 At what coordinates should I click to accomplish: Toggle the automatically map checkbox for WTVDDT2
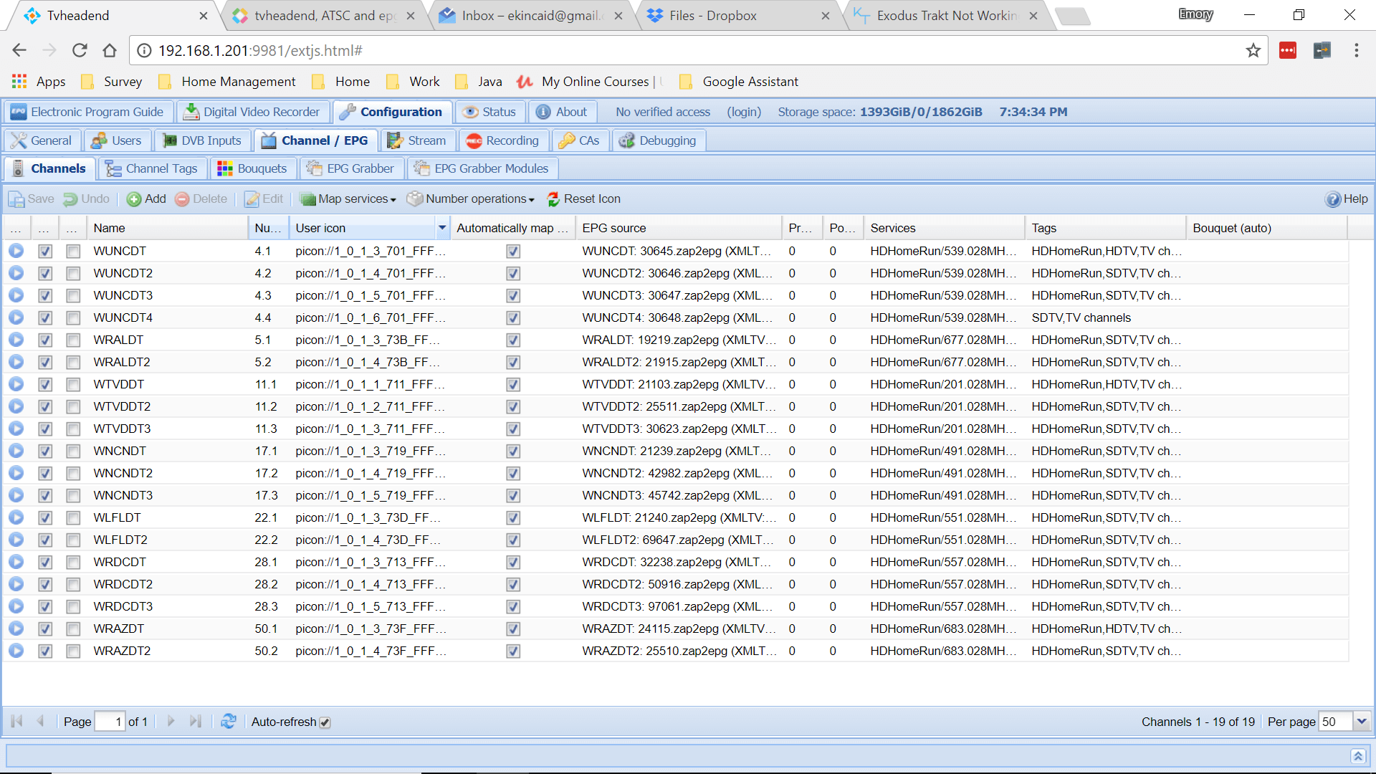click(512, 406)
